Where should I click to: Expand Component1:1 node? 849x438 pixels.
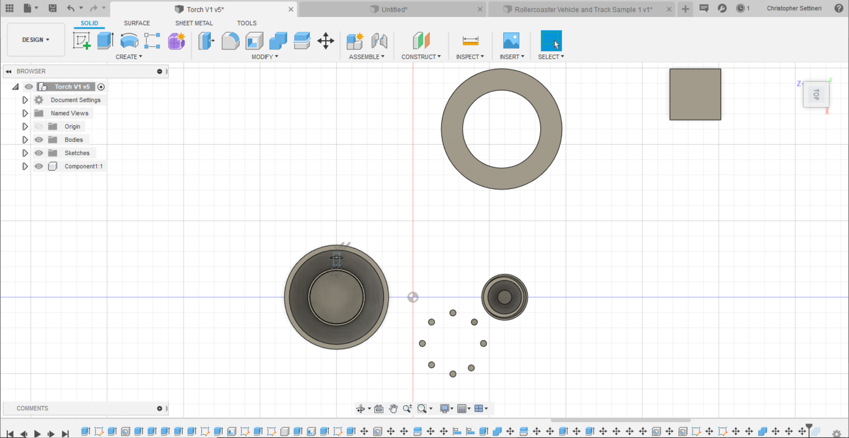25,166
